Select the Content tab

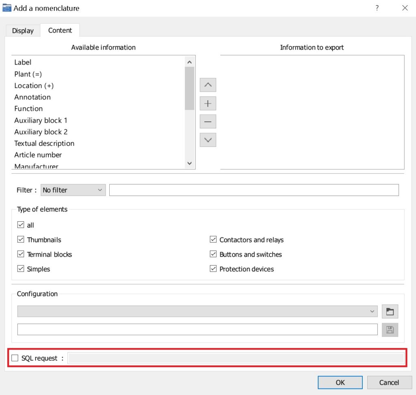coord(60,30)
